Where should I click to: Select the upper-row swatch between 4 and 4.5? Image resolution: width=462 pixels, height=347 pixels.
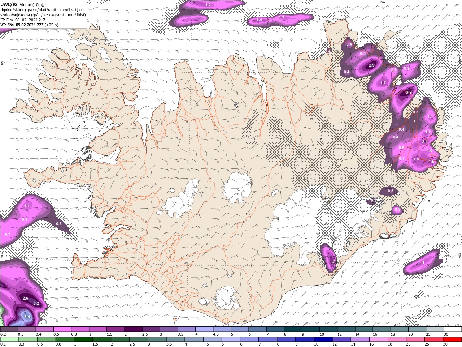(204, 329)
